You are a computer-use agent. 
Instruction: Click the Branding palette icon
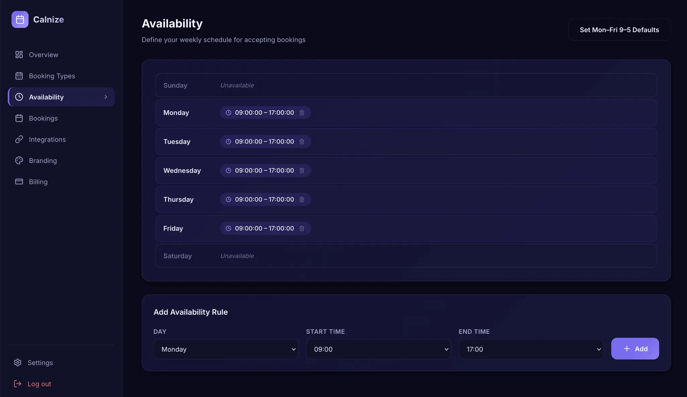click(x=19, y=160)
